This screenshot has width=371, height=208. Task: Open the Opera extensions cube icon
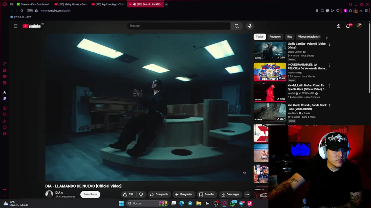click(350, 11)
